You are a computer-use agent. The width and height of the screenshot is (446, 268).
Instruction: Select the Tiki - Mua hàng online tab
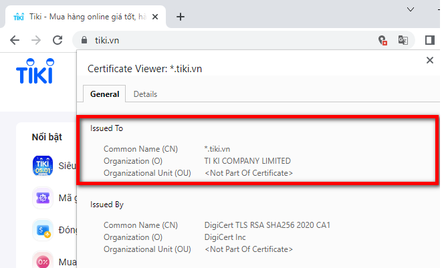(86, 17)
